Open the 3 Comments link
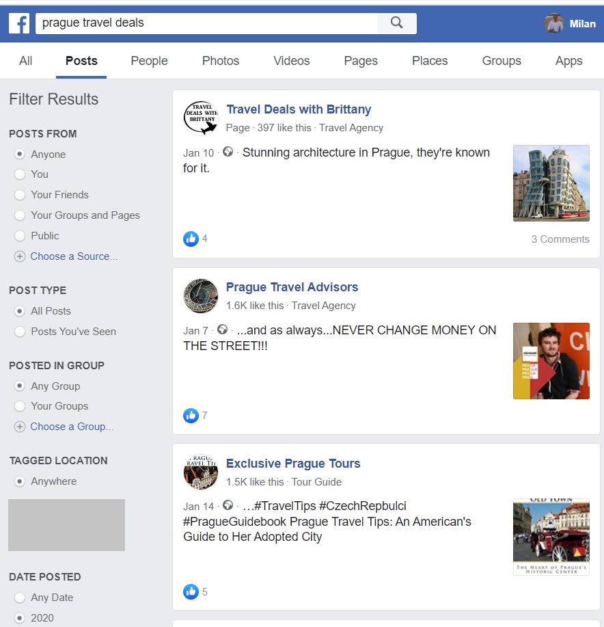The width and height of the screenshot is (604, 627). pos(560,239)
